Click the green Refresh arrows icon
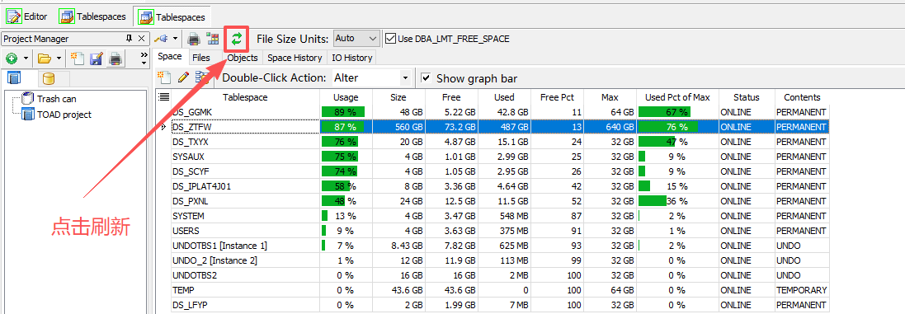Viewport: 905px width, 314px height. tap(237, 39)
